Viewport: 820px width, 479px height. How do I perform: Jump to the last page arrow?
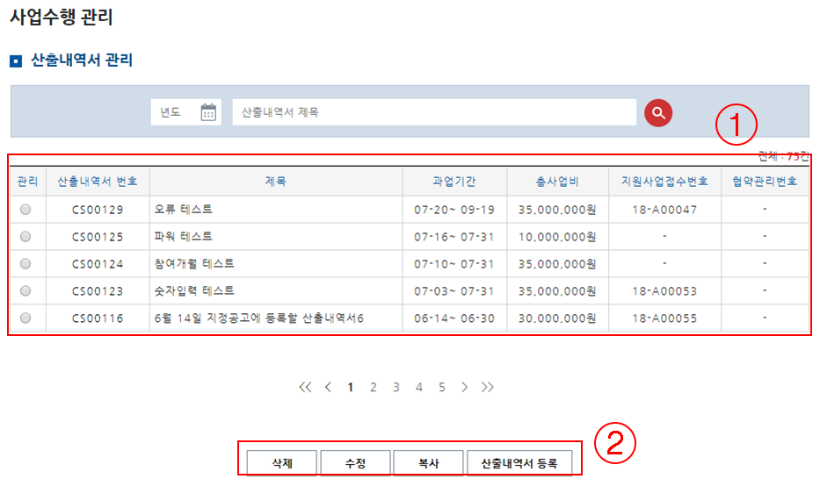[x=488, y=387]
